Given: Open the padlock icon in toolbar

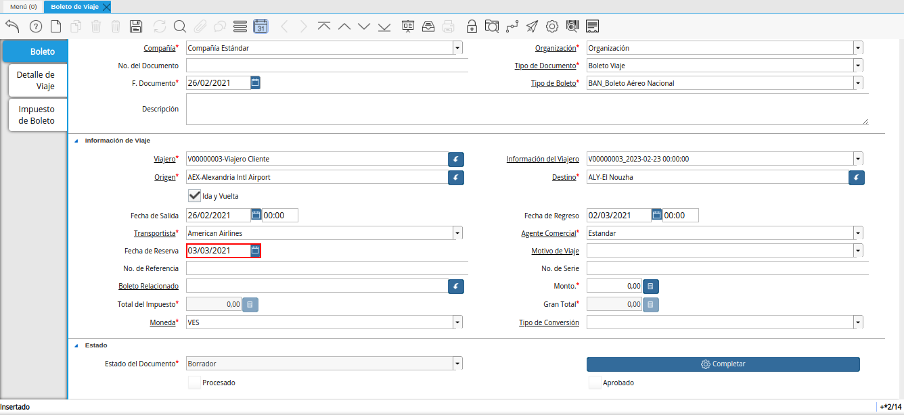Looking at the screenshot, I should 472,26.
